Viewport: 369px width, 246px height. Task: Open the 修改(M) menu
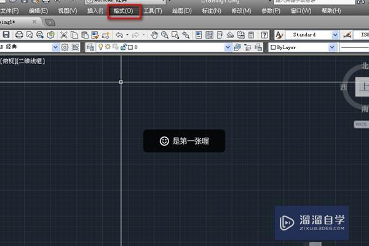click(x=242, y=11)
